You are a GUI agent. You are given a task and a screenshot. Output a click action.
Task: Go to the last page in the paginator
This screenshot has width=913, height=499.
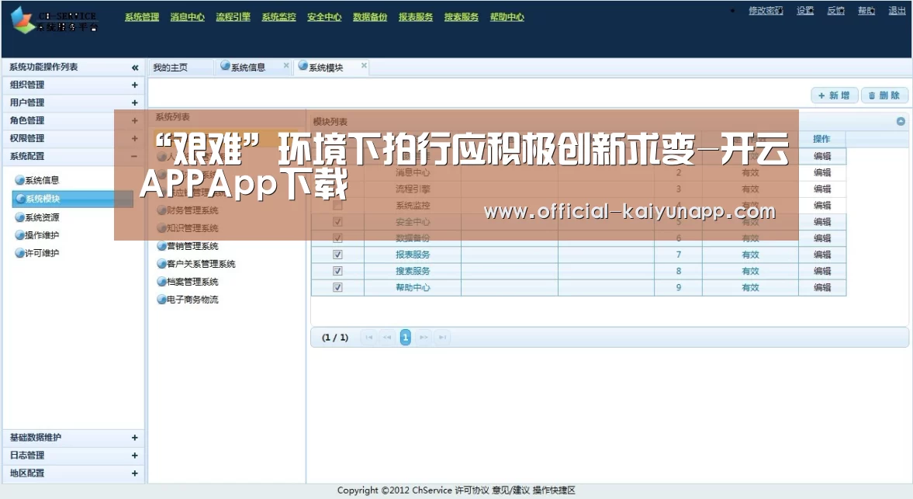[442, 337]
